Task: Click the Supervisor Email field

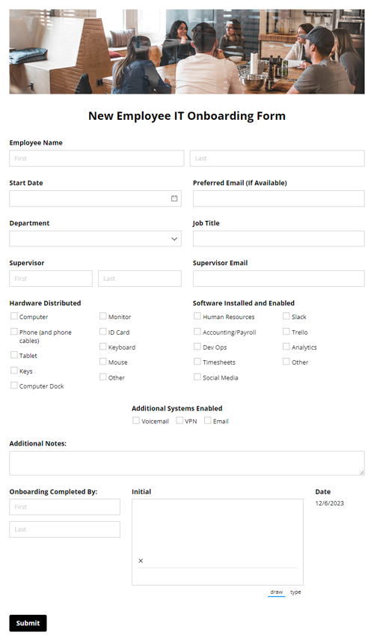Action: coord(279,279)
